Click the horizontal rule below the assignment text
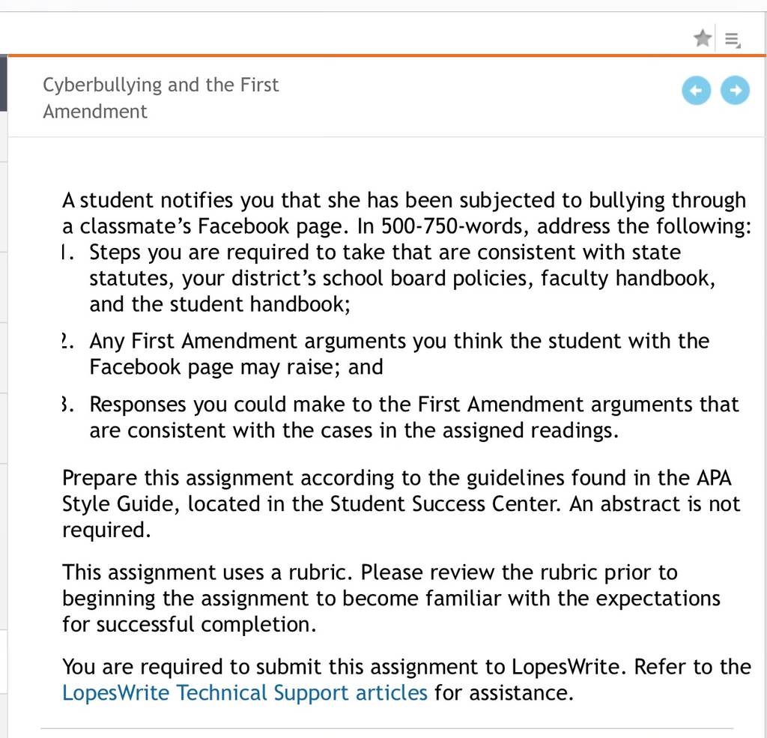This screenshot has height=738, width=767. (x=386, y=729)
